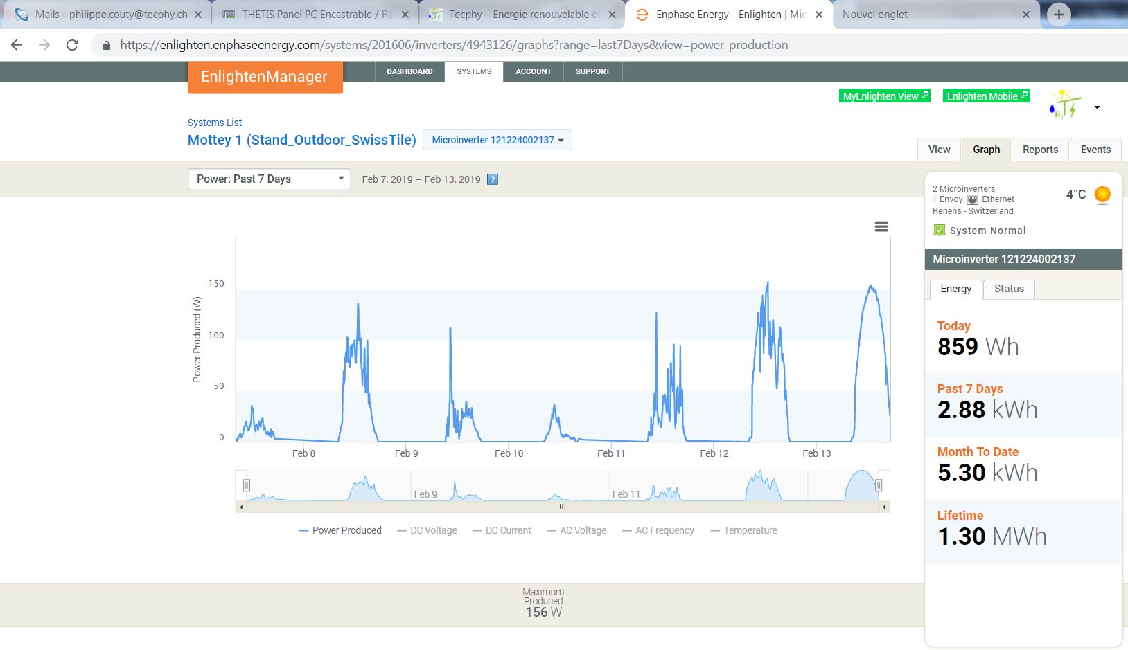Select the Energy tab in side panel
1128x650 pixels.
click(x=956, y=289)
